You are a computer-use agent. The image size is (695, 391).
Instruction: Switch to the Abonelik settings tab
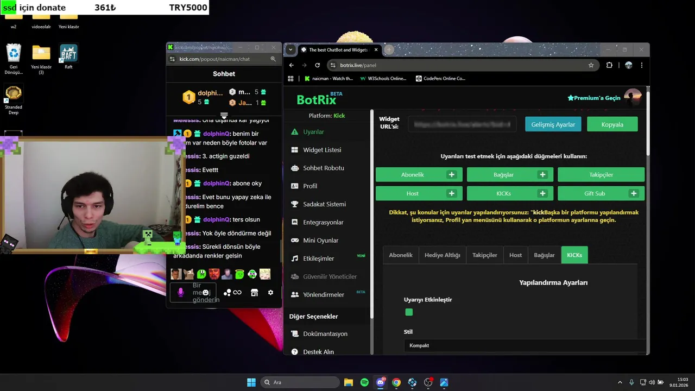coord(401,255)
